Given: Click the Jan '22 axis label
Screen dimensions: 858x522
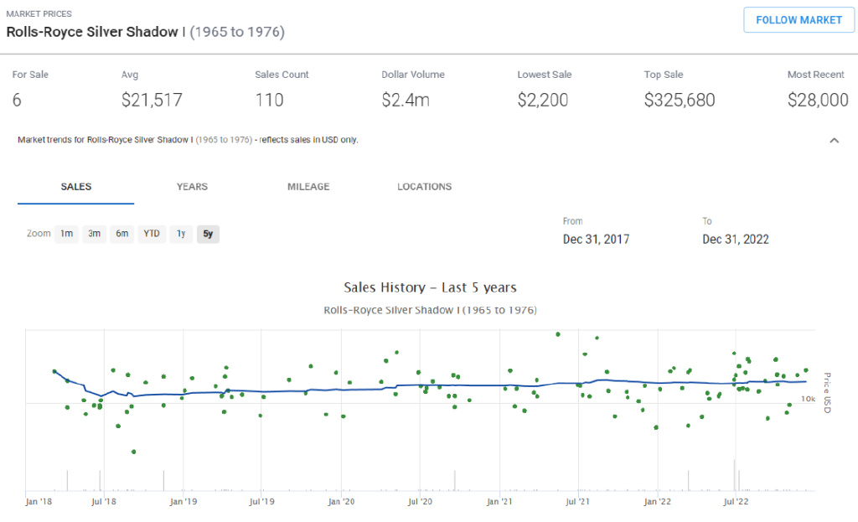Looking at the screenshot, I should click(657, 501).
